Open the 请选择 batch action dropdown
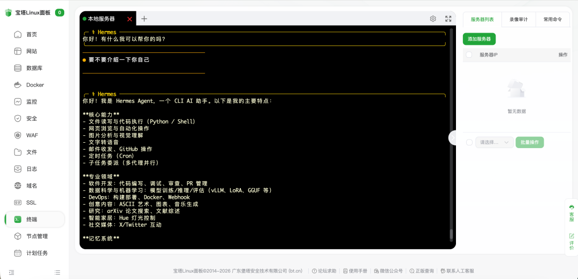The width and height of the screenshot is (578, 279). (x=495, y=142)
